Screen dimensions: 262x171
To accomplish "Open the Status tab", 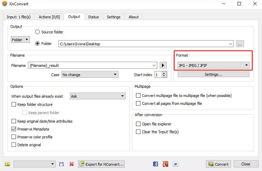I will (93, 17).
